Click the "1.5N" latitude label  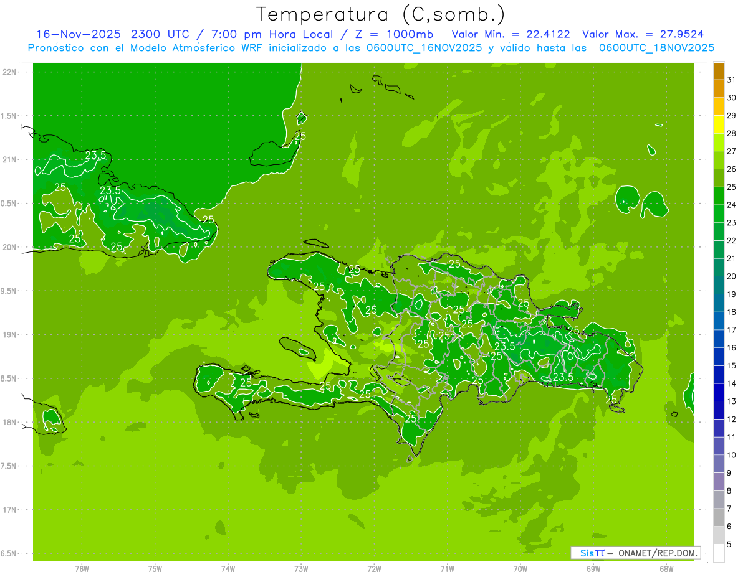pyautogui.click(x=9, y=116)
